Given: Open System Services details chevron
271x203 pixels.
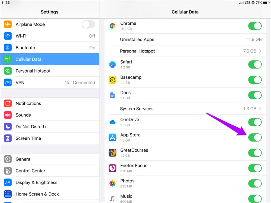Looking at the screenshot, I should [x=260, y=109].
